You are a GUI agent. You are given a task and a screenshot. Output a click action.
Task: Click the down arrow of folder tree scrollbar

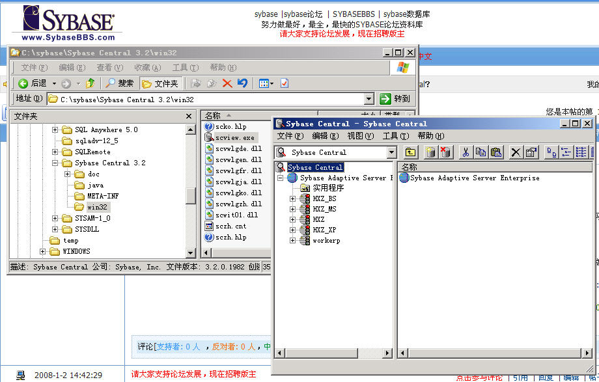coord(191,252)
